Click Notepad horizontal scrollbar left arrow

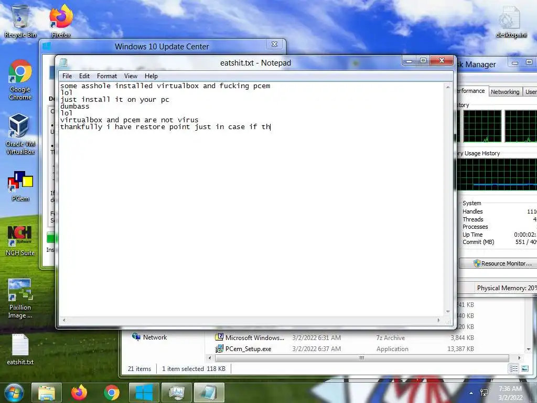[64, 321]
